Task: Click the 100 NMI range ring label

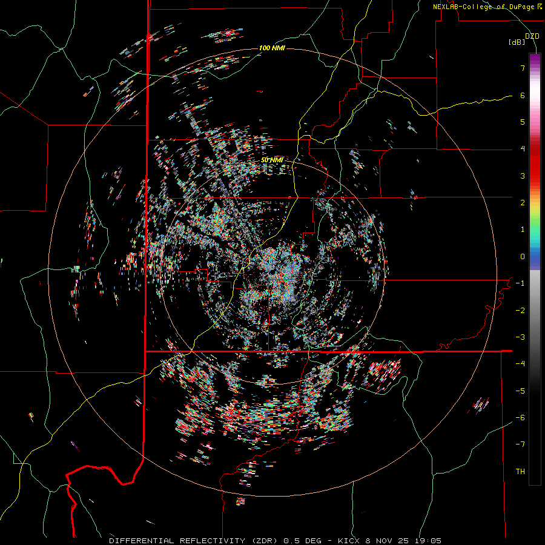Action: (x=272, y=48)
